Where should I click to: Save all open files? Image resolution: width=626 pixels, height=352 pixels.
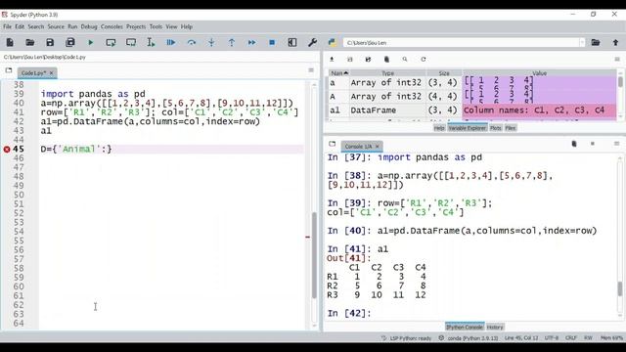70,42
